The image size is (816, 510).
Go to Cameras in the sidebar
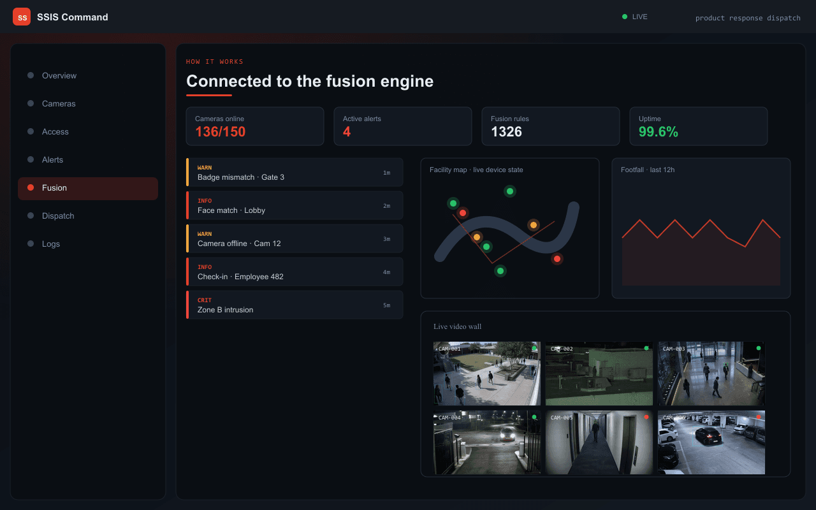tap(88, 103)
